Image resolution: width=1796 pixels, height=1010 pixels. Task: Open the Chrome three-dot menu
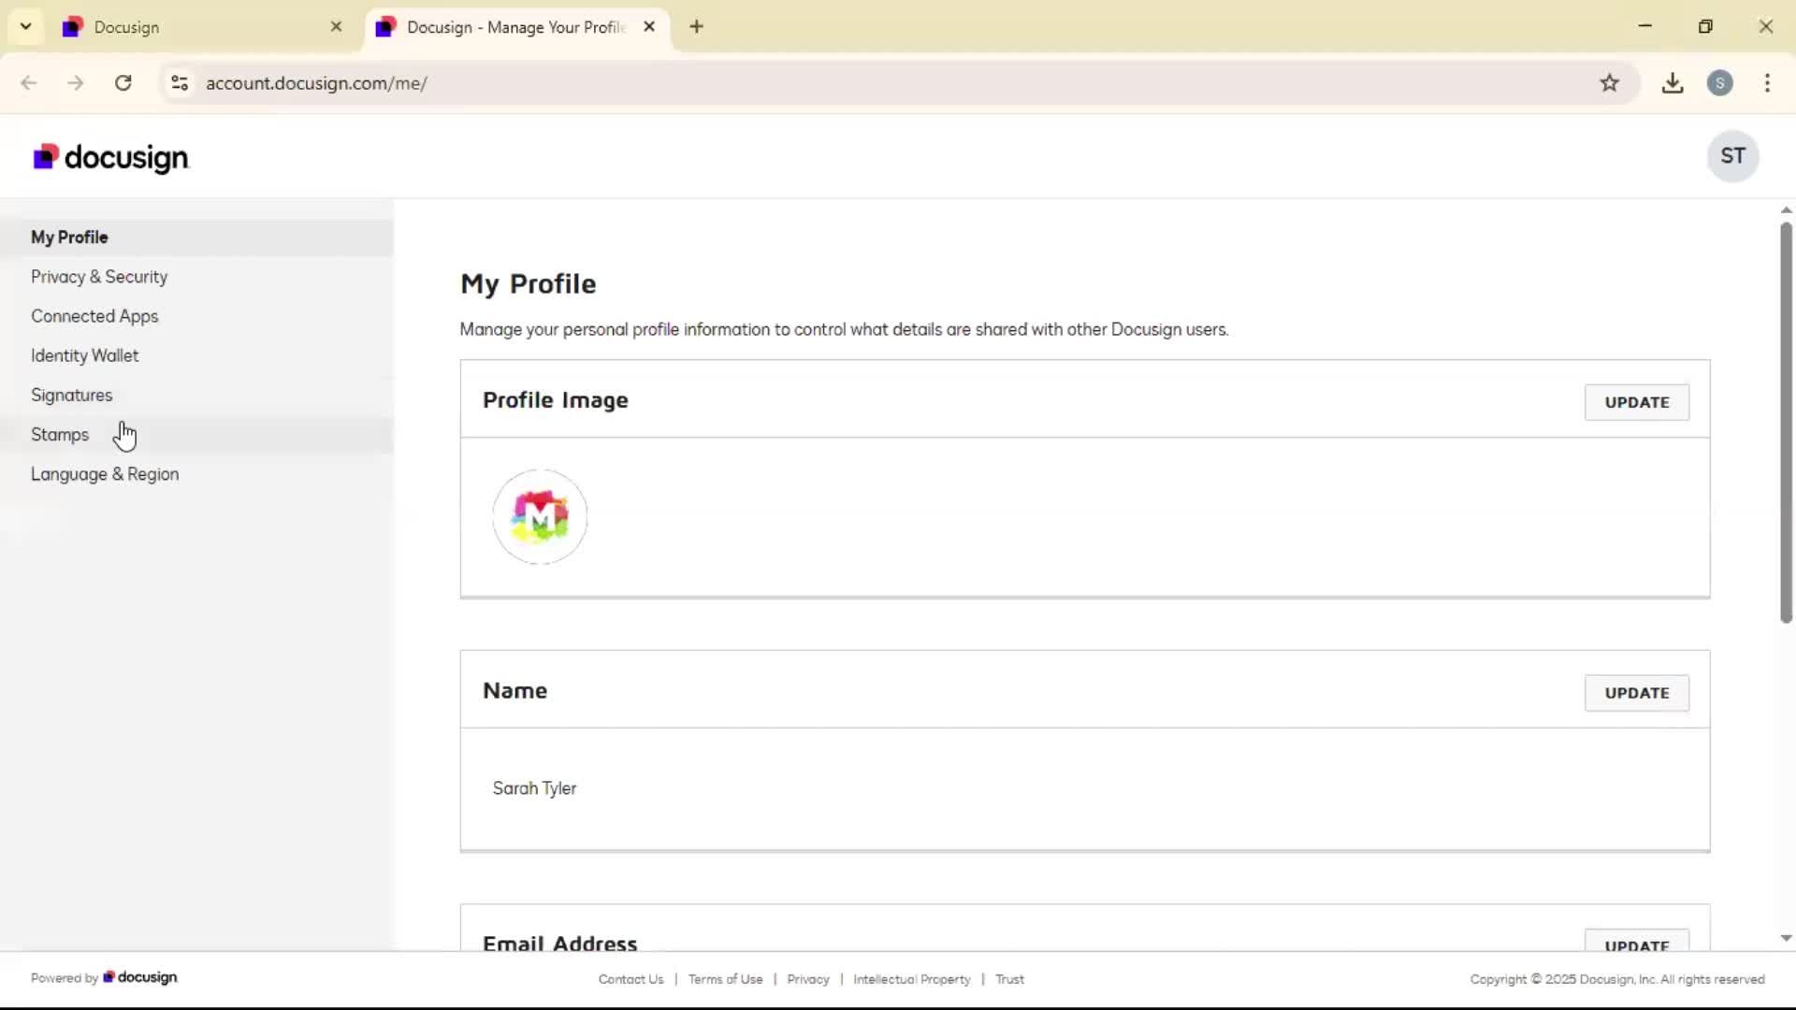tap(1767, 83)
